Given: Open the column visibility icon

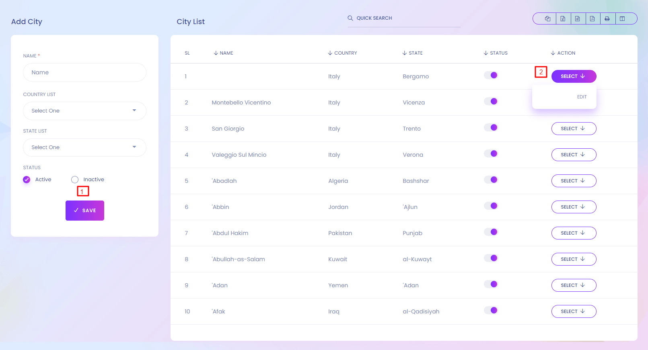Looking at the screenshot, I should point(622,18).
